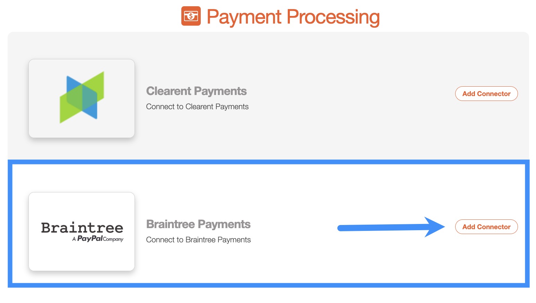The width and height of the screenshot is (536, 303).
Task: Click the Braintree wordmark in the logo tile
Action: [82, 228]
